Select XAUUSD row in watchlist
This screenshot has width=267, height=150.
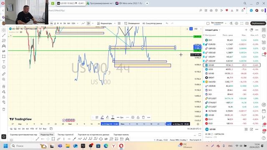click(x=232, y=82)
